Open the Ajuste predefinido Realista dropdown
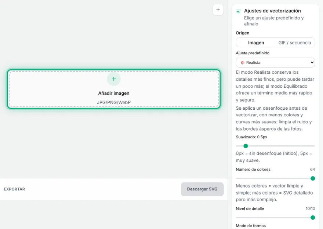The height and width of the screenshot is (229, 323). click(x=275, y=62)
